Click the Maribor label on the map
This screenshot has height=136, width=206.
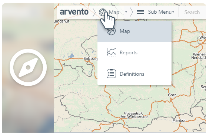179,120
